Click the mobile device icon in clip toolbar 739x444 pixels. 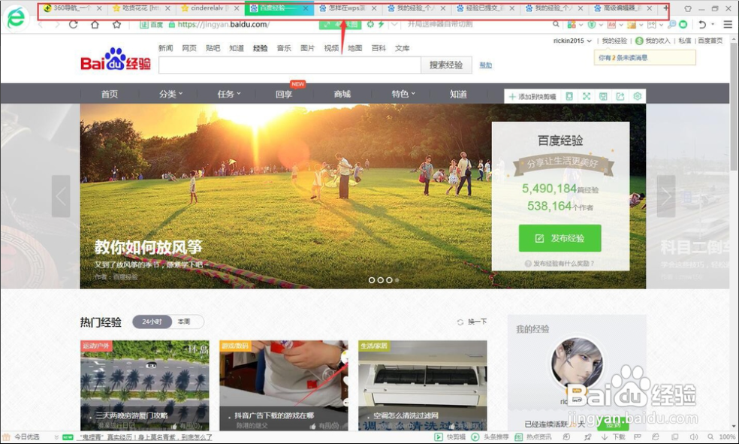(x=569, y=96)
